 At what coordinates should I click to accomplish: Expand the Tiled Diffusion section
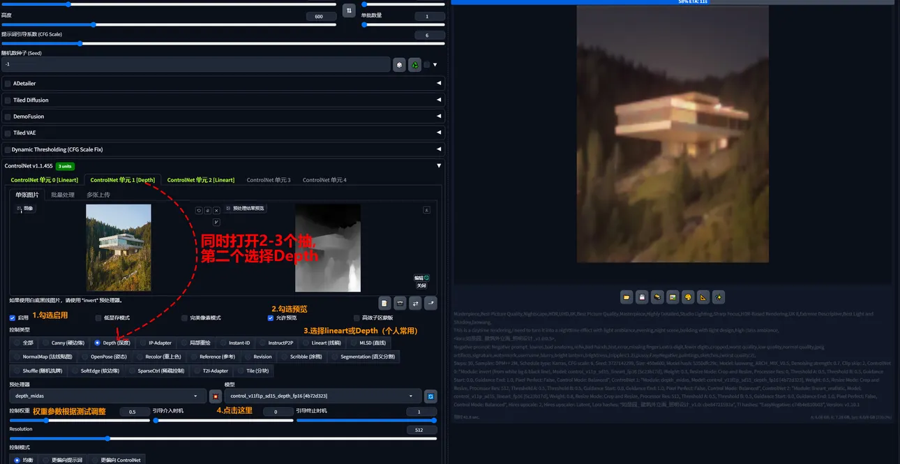click(223, 100)
